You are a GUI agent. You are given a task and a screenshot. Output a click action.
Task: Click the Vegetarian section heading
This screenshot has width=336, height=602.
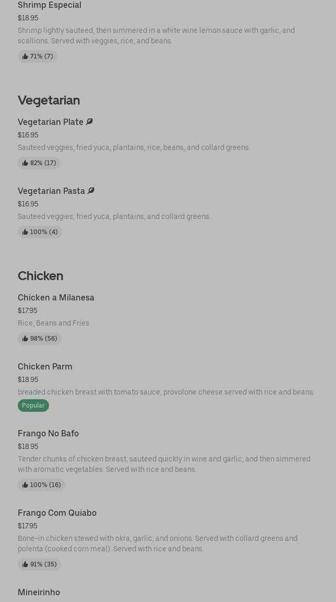click(49, 100)
